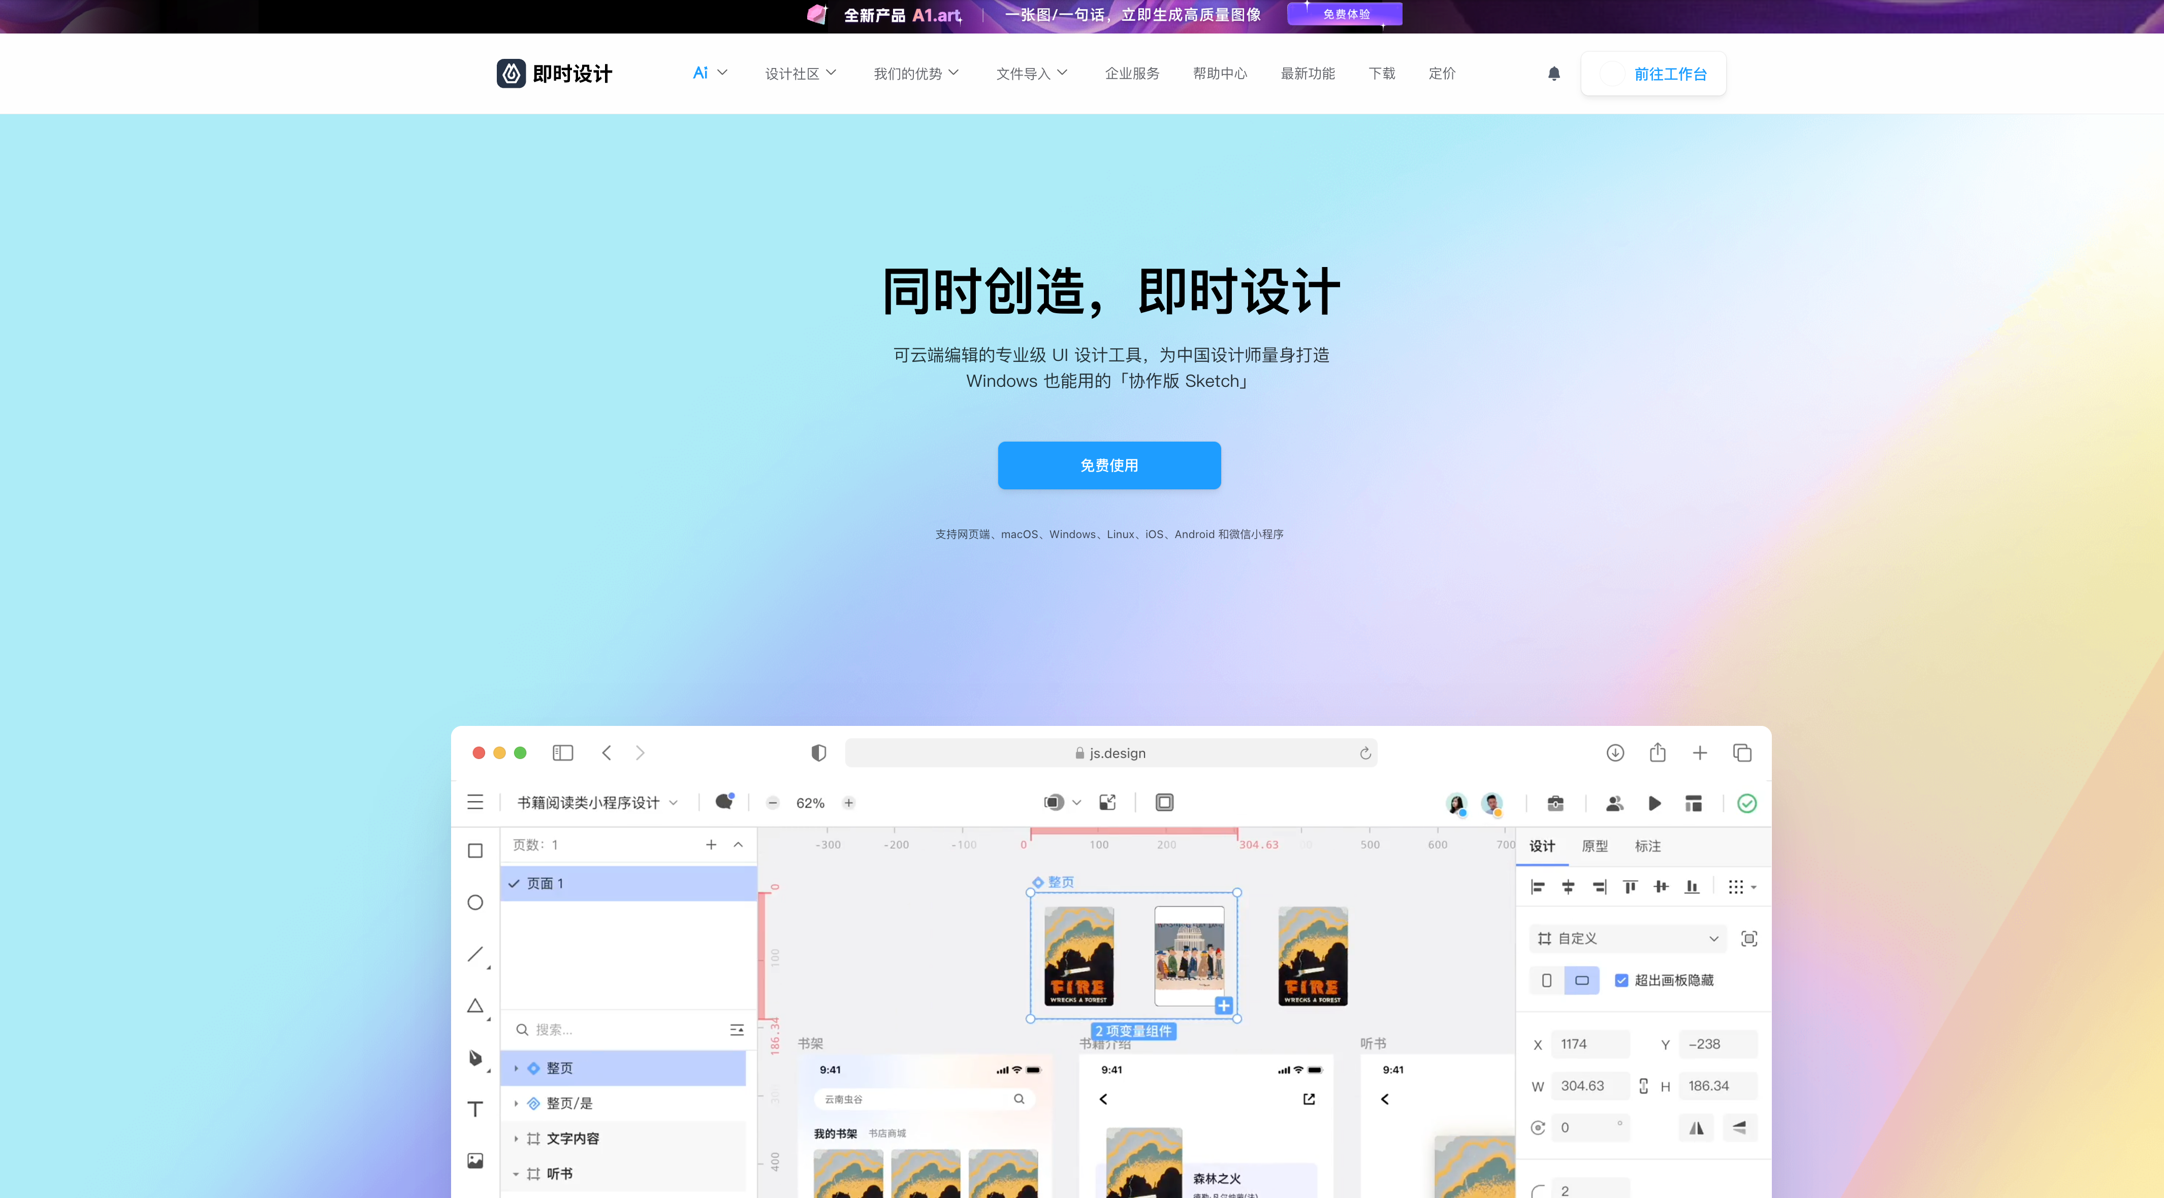The image size is (2164, 1198).
Task: Open the 定价 menu item
Action: [x=1442, y=74]
